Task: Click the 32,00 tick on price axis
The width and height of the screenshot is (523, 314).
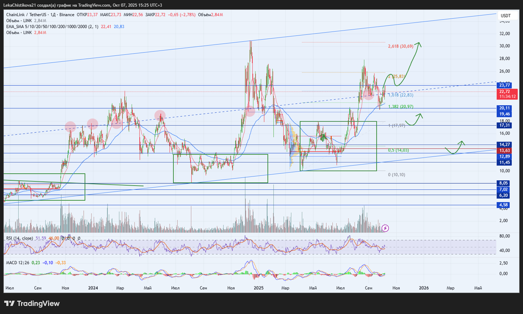Action: 505,34
